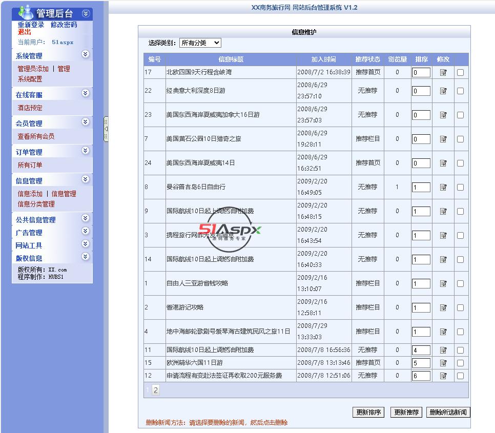
Task: Click edit icon for row 15 欧洲精华六国
Action: tap(443, 363)
